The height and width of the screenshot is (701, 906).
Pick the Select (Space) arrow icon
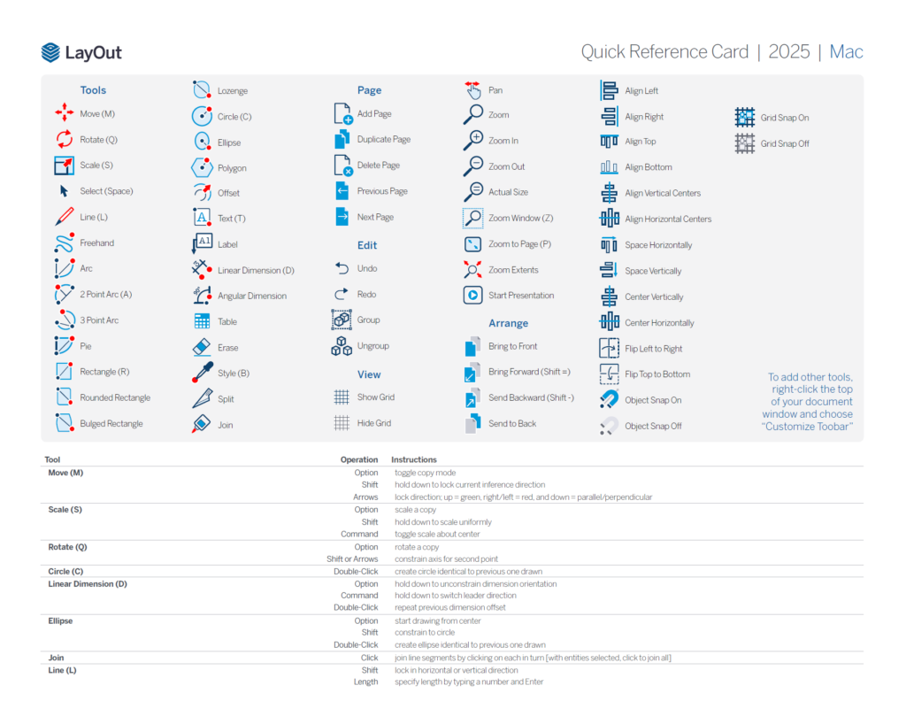click(x=64, y=190)
